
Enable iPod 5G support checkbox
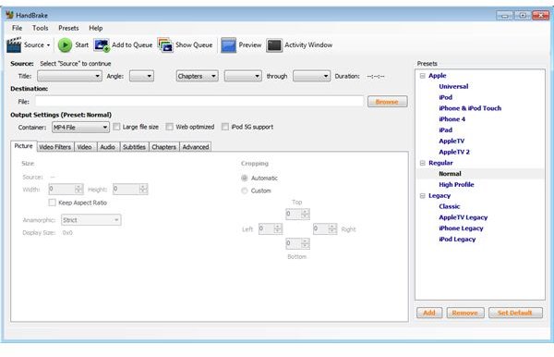click(225, 127)
